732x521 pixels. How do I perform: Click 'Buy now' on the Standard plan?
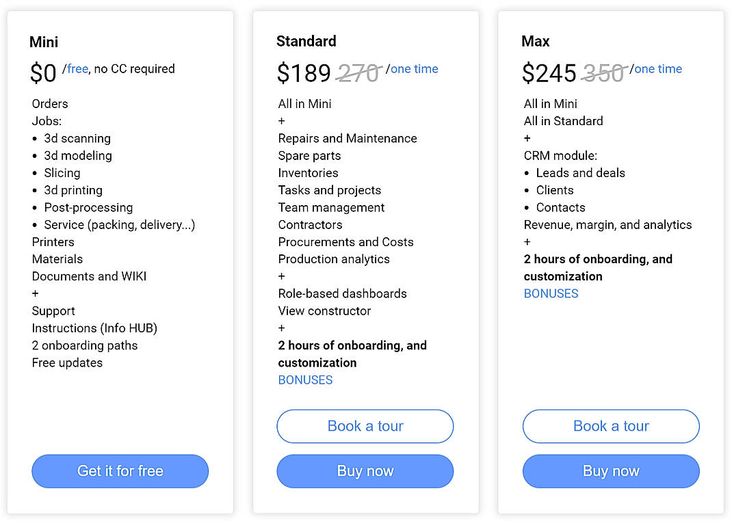[365, 471]
